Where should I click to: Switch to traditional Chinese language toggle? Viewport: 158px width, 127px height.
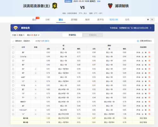click(x=152, y=20)
